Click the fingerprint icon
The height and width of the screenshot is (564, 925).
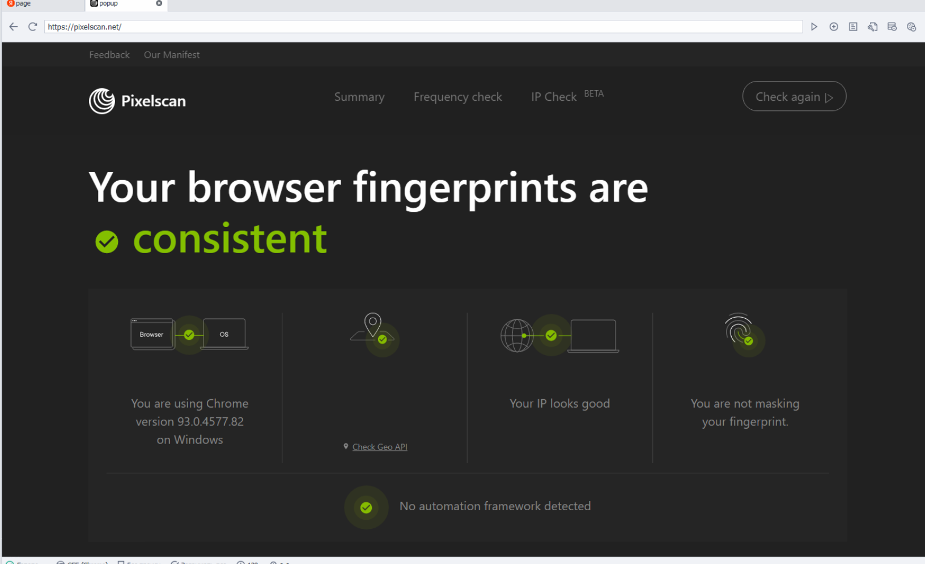click(x=739, y=328)
